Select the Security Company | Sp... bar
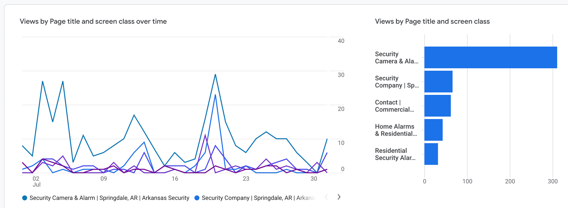Image resolution: width=568 pixels, height=208 pixels. coord(438,82)
